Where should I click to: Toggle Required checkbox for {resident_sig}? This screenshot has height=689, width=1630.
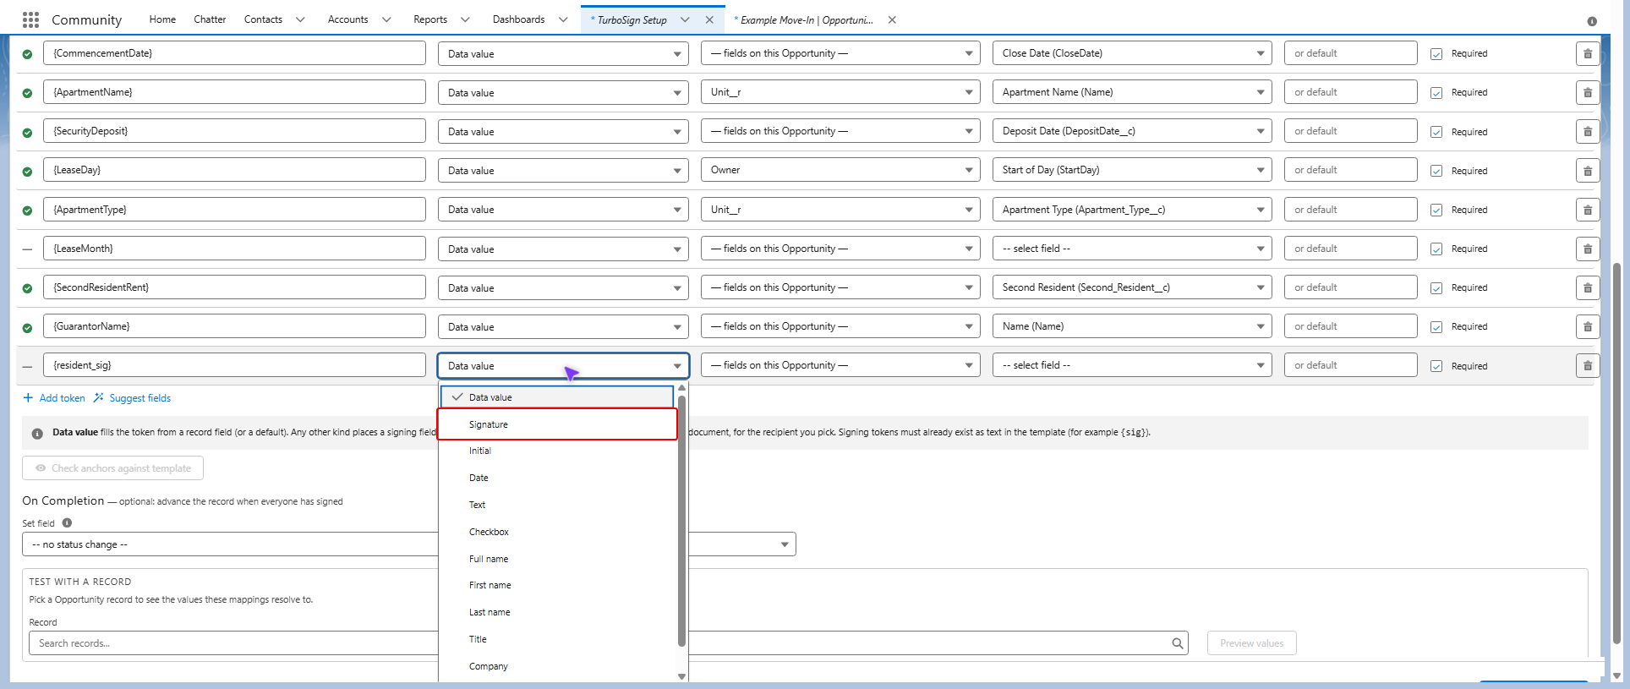1436,366
